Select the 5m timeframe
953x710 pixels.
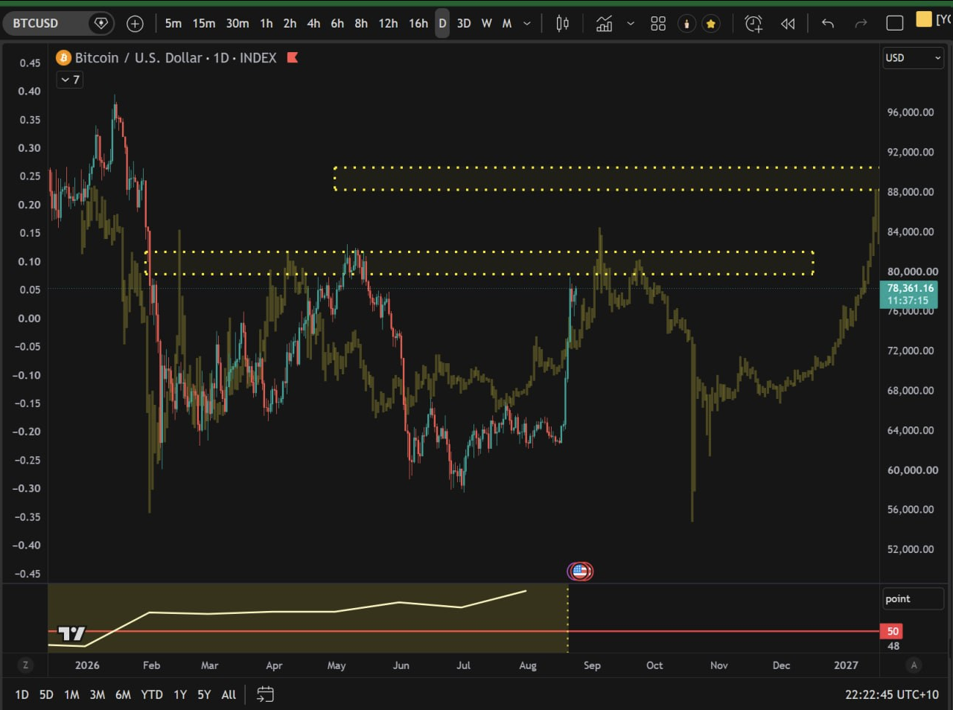click(173, 24)
